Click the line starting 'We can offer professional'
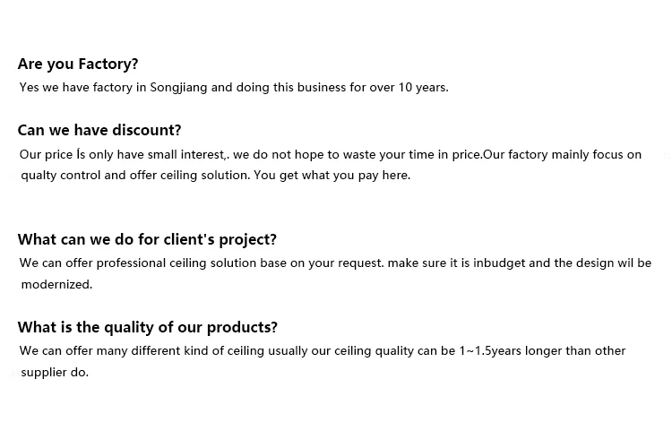 tap(335, 263)
